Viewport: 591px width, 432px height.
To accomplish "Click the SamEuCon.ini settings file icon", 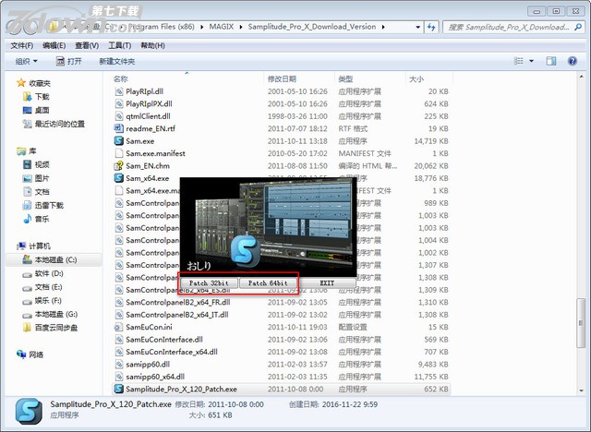I will point(119,327).
